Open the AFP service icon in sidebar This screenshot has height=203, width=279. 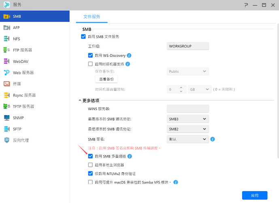[6, 28]
